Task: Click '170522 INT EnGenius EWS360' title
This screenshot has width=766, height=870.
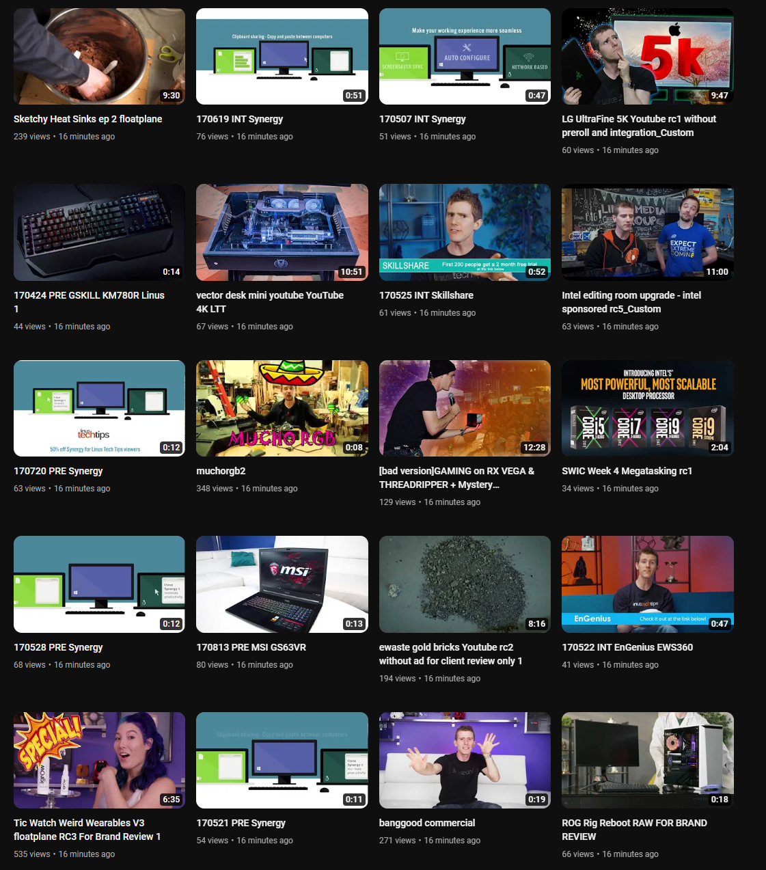Action: (x=627, y=647)
